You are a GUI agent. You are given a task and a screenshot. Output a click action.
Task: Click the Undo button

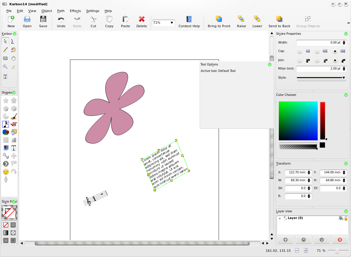[x=61, y=22]
